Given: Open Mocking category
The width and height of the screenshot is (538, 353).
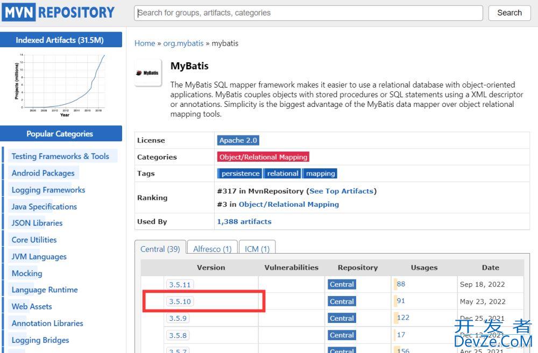Looking at the screenshot, I should click(x=27, y=273).
